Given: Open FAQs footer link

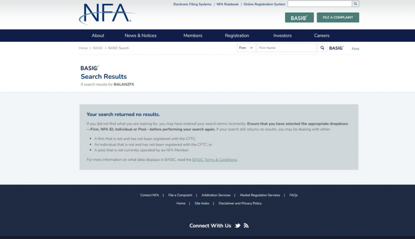Looking at the screenshot, I should coord(293,195).
